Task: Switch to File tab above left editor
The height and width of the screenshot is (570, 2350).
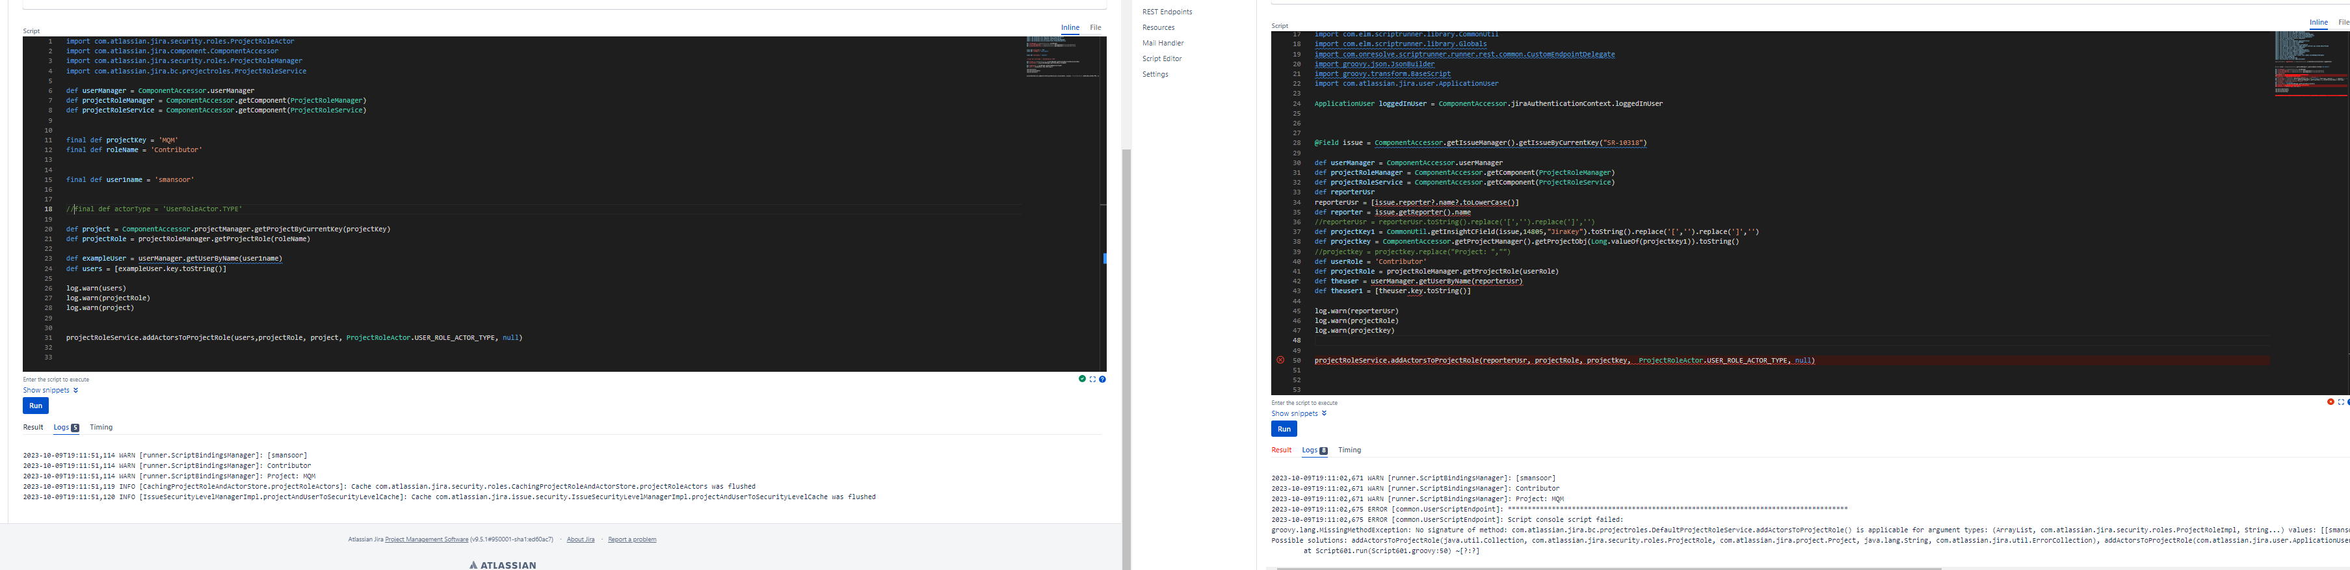Action: pyautogui.click(x=1096, y=27)
